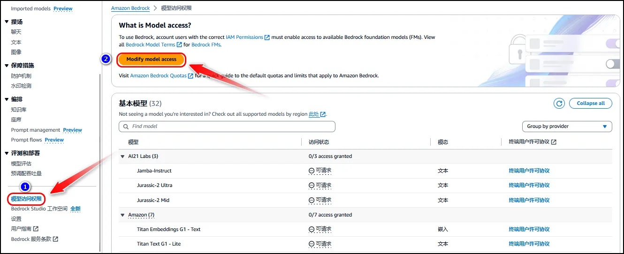Click the refresh icon beside Collapse all
This screenshot has height=254, width=624.
[x=559, y=104]
